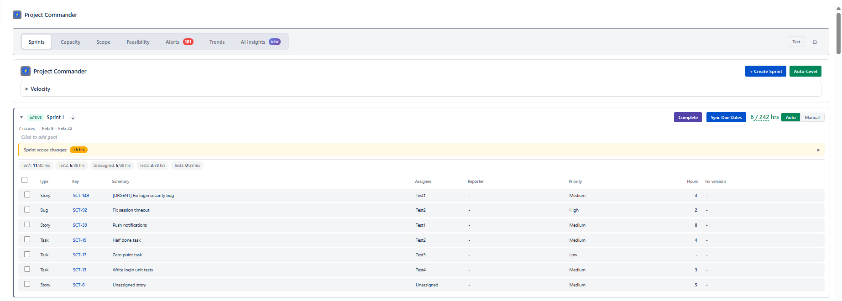Open issue link SCT-17
842x301 pixels.
pyautogui.click(x=79, y=255)
